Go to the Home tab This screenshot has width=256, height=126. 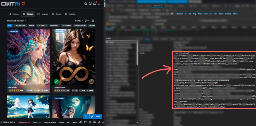pos(14,14)
